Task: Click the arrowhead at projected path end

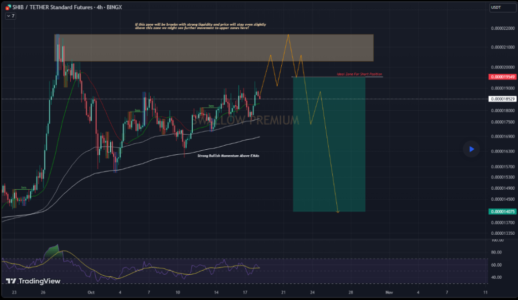Action: coord(337,211)
